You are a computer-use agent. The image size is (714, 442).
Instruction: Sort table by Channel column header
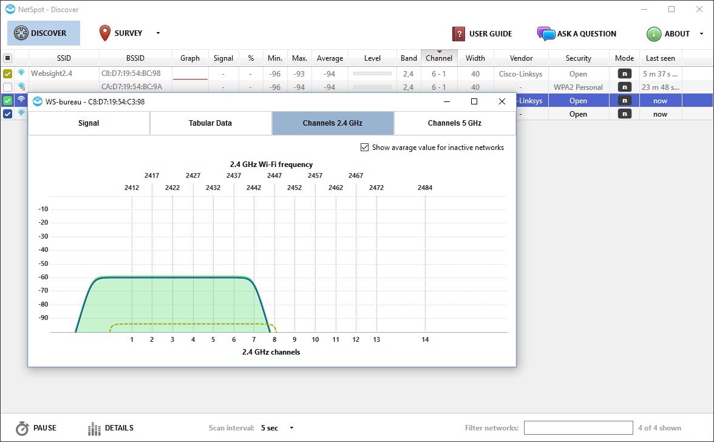[438, 58]
